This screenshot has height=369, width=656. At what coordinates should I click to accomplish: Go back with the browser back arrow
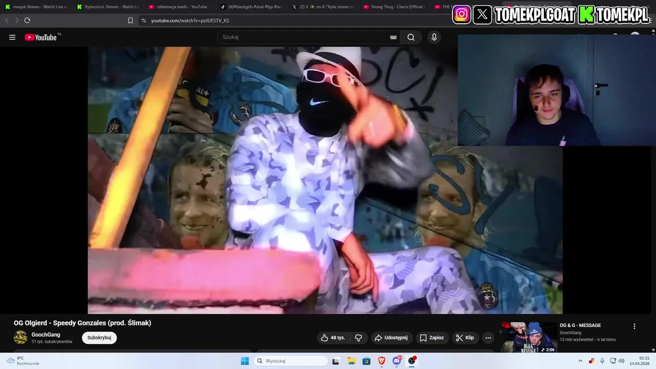point(7,20)
